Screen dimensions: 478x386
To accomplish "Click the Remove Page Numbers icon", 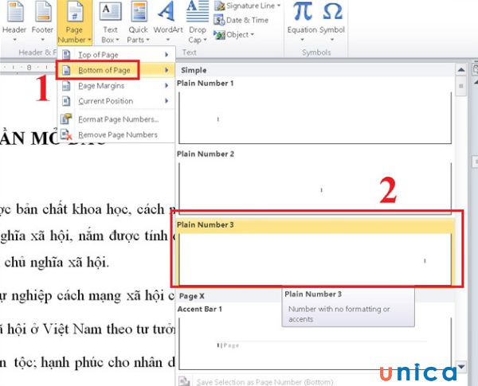I will [66, 135].
